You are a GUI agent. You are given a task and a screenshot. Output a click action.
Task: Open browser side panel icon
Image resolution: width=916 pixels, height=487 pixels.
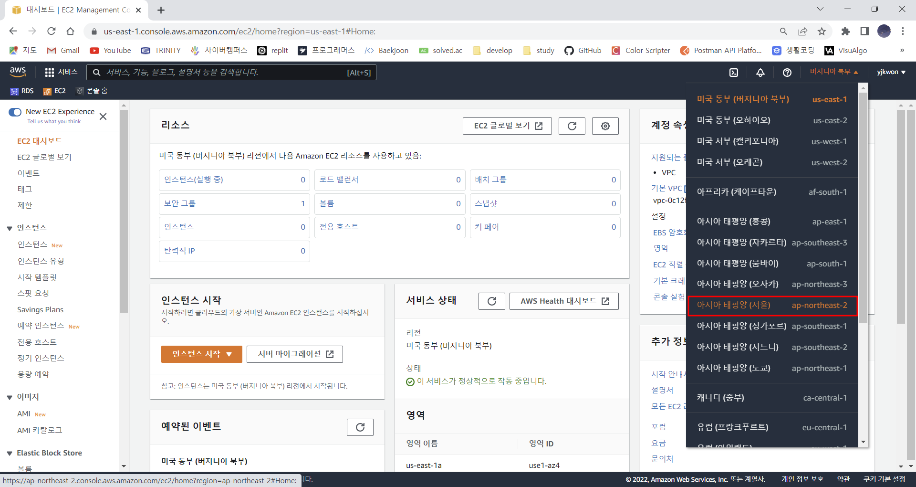tap(864, 31)
